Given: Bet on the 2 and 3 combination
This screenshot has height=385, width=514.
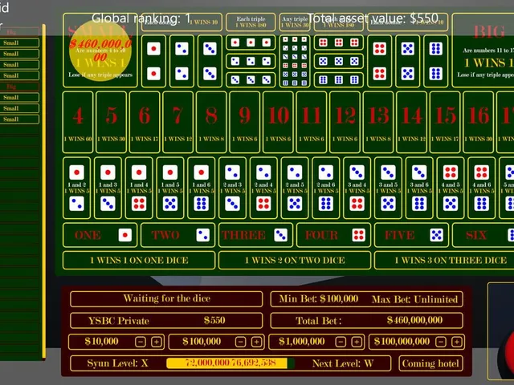Looking at the screenshot, I should tap(232, 188).
